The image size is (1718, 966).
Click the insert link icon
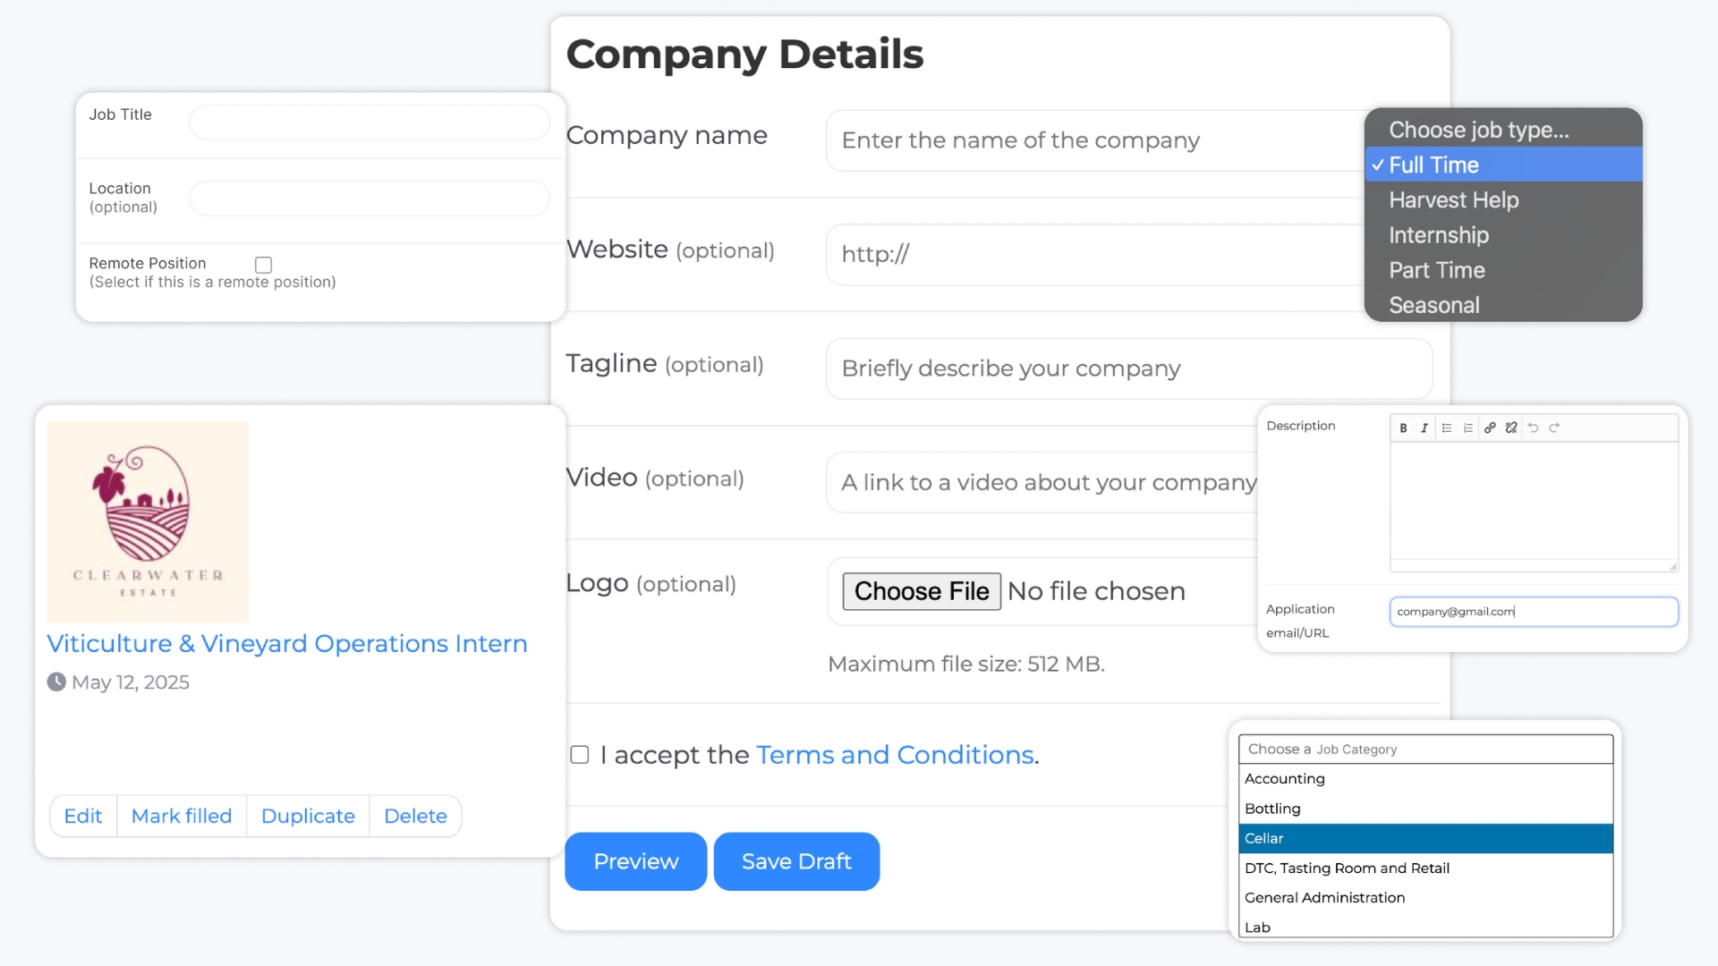tap(1490, 428)
